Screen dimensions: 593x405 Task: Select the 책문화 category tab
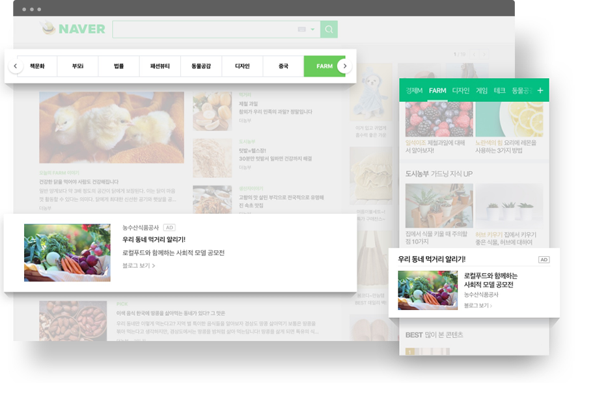pos(37,66)
